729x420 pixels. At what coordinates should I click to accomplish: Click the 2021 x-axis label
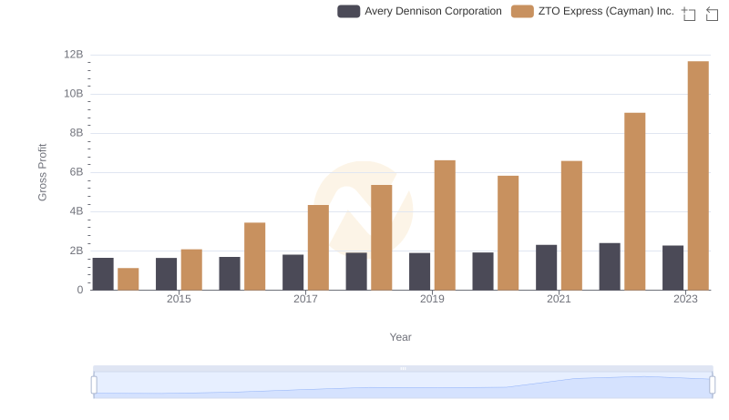tap(559, 299)
